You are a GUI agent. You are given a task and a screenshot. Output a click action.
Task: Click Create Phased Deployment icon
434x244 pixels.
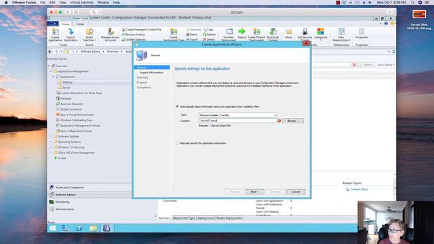pyautogui.click(x=256, y=35)
